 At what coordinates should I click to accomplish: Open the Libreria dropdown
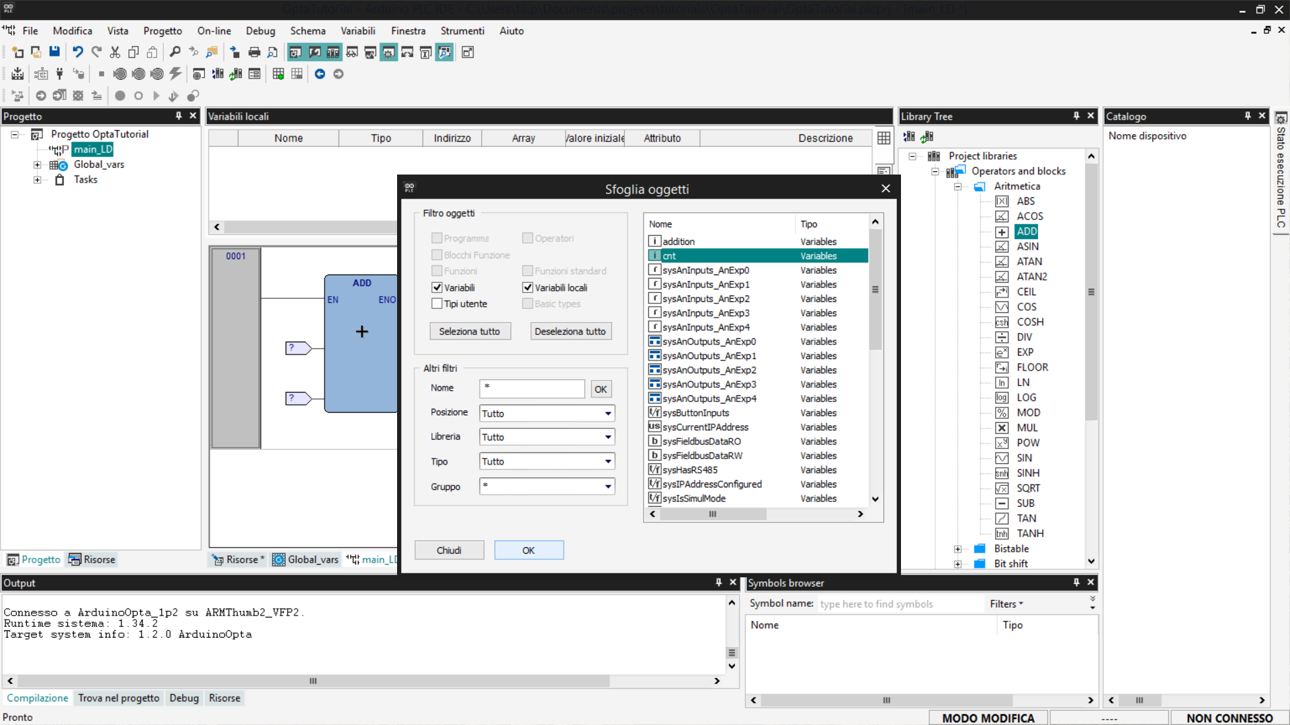607,437
